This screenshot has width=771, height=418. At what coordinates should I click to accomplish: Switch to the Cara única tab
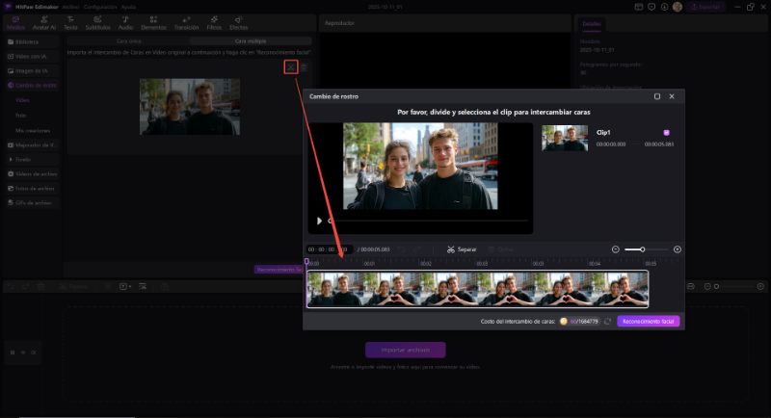[x=128, y=41]
